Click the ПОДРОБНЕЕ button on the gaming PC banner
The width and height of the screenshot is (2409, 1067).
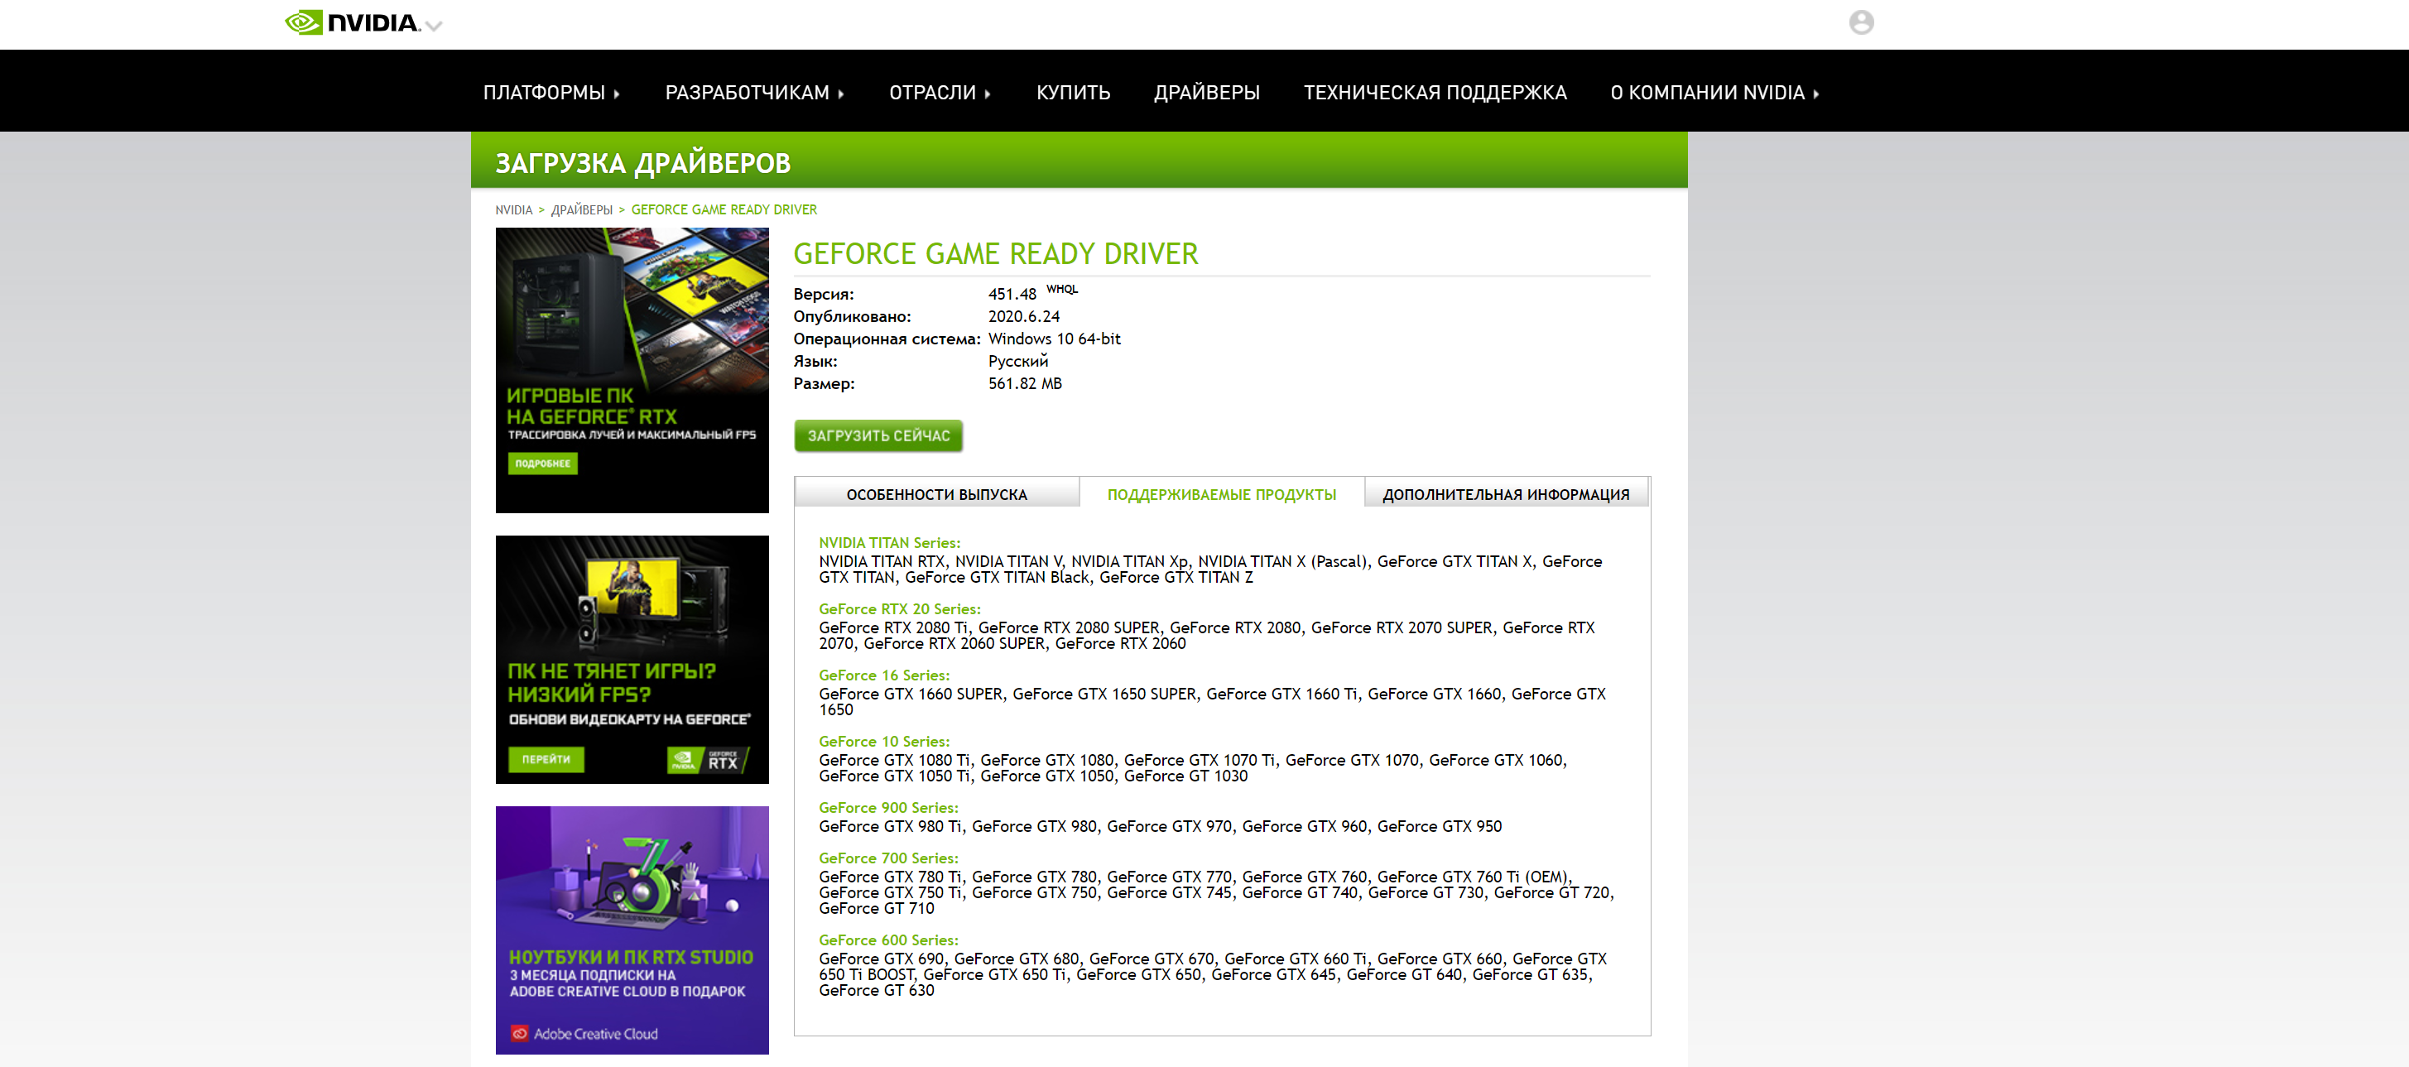point(542,463)
